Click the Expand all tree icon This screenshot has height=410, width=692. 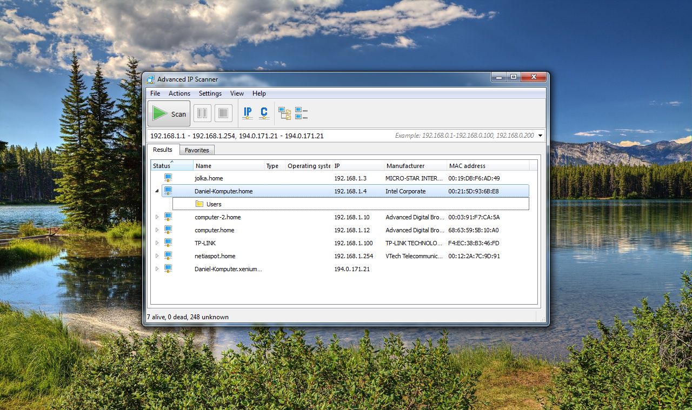(284, 113)
